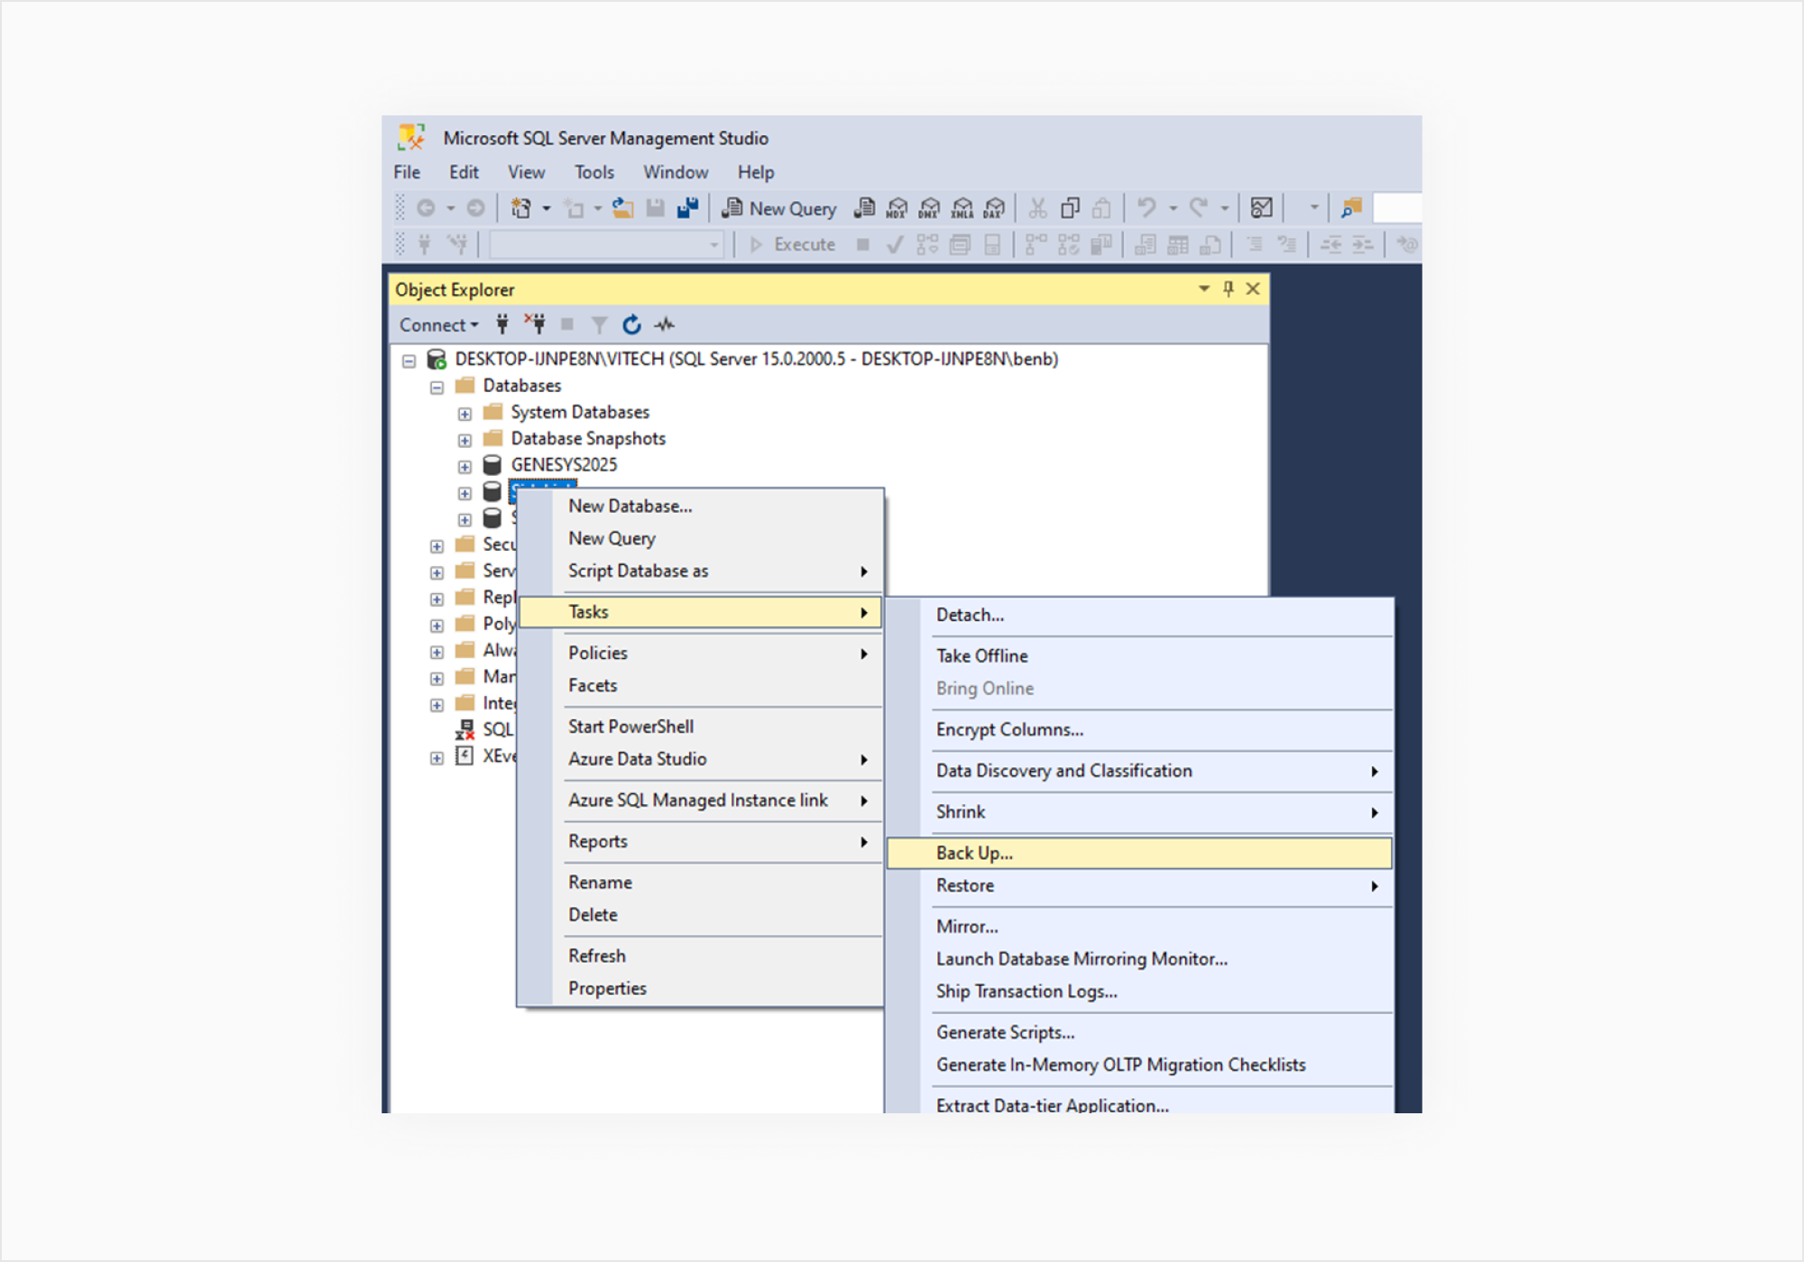Expand the System Databases folder node

pyautogui.click(x=465, y=414)
